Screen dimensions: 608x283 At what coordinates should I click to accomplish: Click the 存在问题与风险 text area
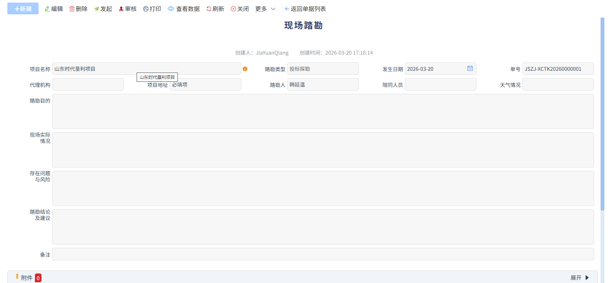tap(323, 188)
